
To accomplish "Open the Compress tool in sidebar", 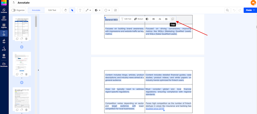I will point(4,11).
